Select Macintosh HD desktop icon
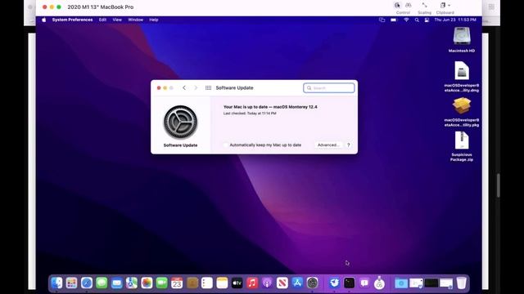Image resolution: width=524 pixels, height=294 pixels. pyautogui.click(x=462, y=36)
